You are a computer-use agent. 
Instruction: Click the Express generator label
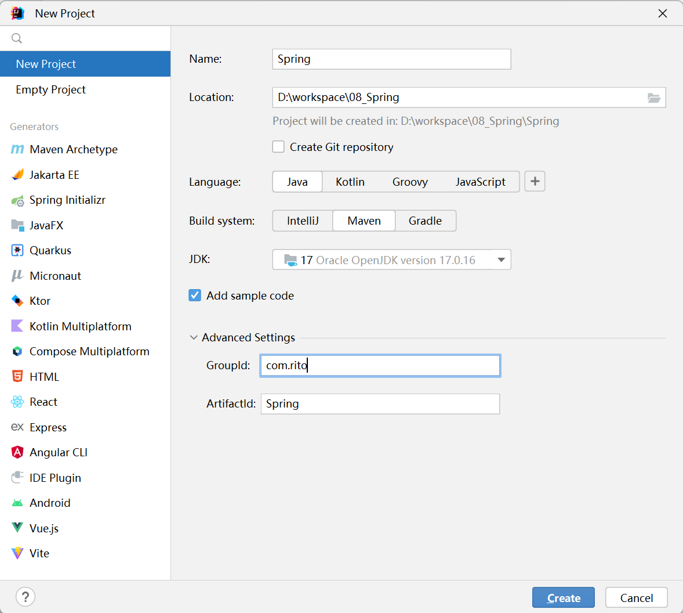point(48,427)
